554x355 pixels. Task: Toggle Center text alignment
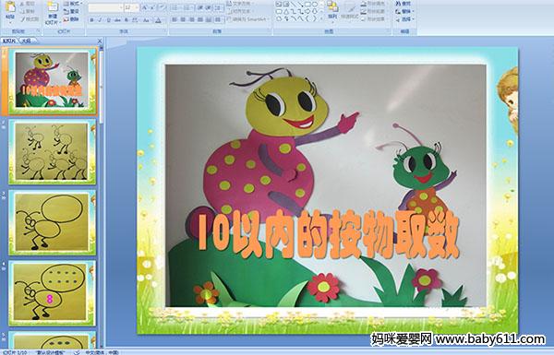(x=183, y=19)
